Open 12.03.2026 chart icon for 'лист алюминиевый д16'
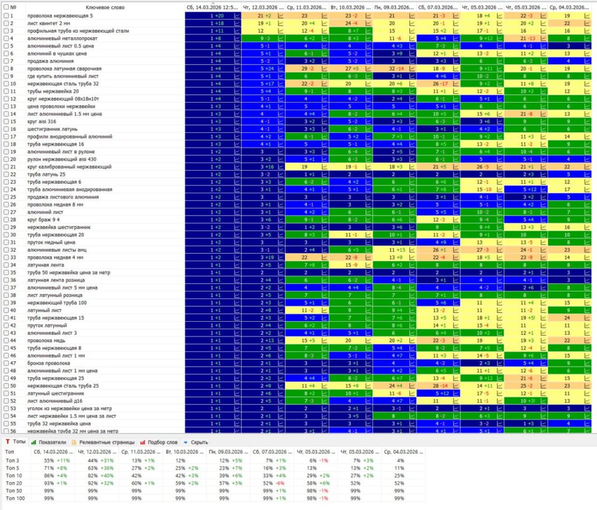 280,401
